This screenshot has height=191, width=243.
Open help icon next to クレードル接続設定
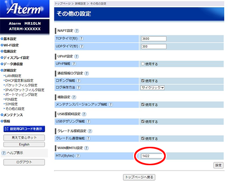pyautogui.click(x=90, y=131)
